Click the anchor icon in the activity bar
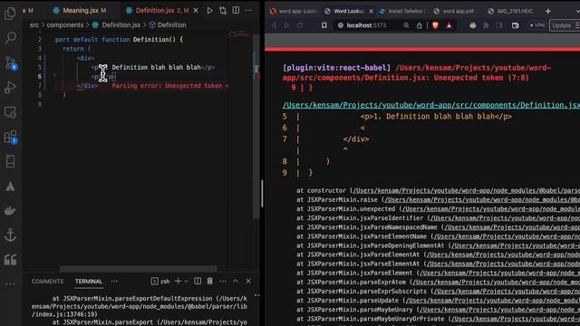This screenshot has height=326, width=580. (10, 235)
